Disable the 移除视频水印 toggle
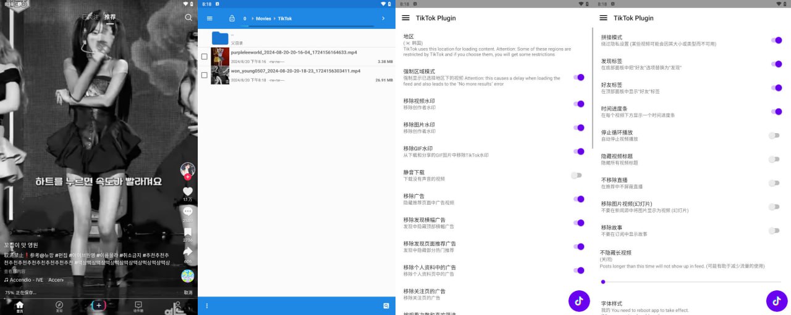 pos(578,104)
